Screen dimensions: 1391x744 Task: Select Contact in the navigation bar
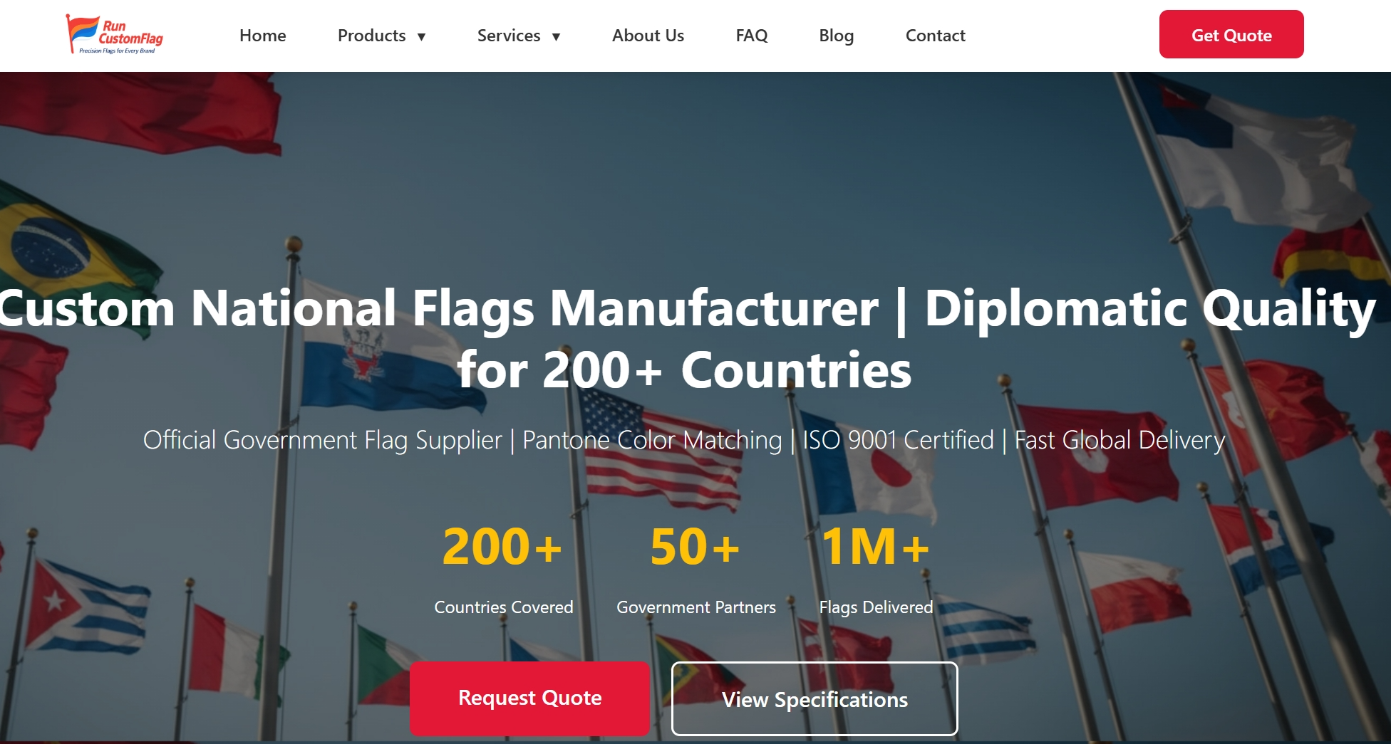point(935,36)
